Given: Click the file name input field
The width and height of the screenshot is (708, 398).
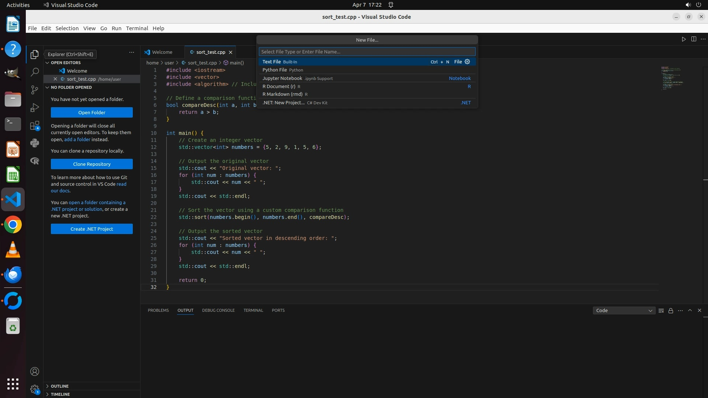Looking at the screenshot, I should (x=367, y=52).
